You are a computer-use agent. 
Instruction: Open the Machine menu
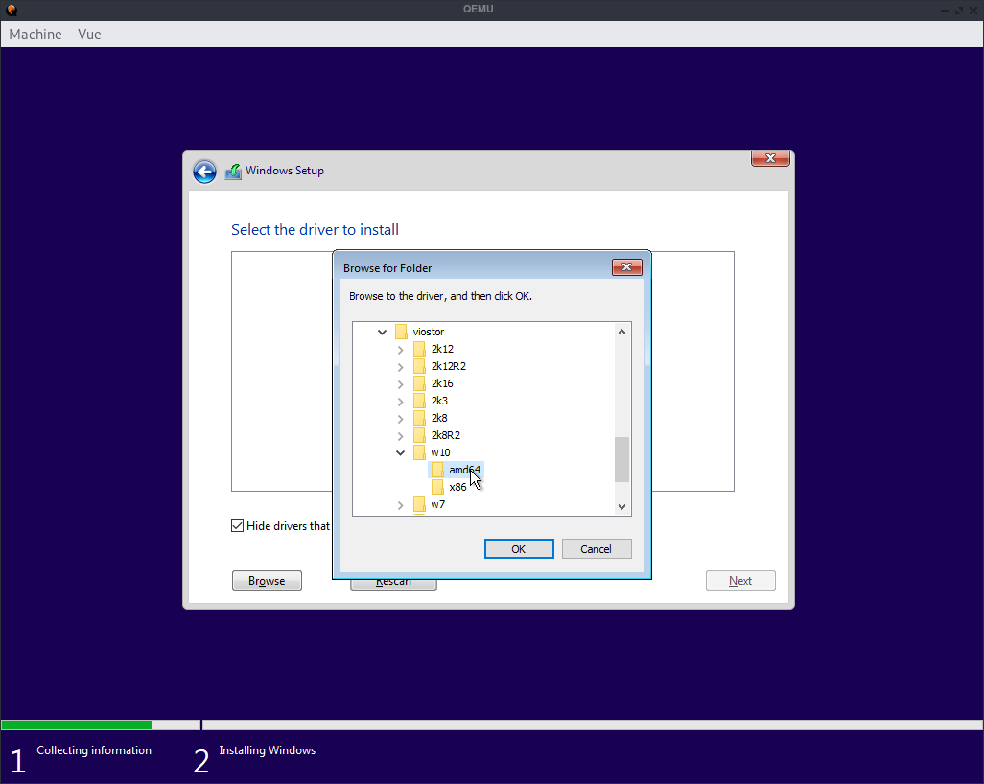coord(35,34)
